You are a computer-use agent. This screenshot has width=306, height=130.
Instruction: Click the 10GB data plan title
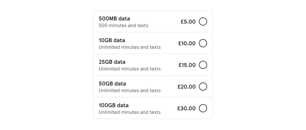point(112,40)
